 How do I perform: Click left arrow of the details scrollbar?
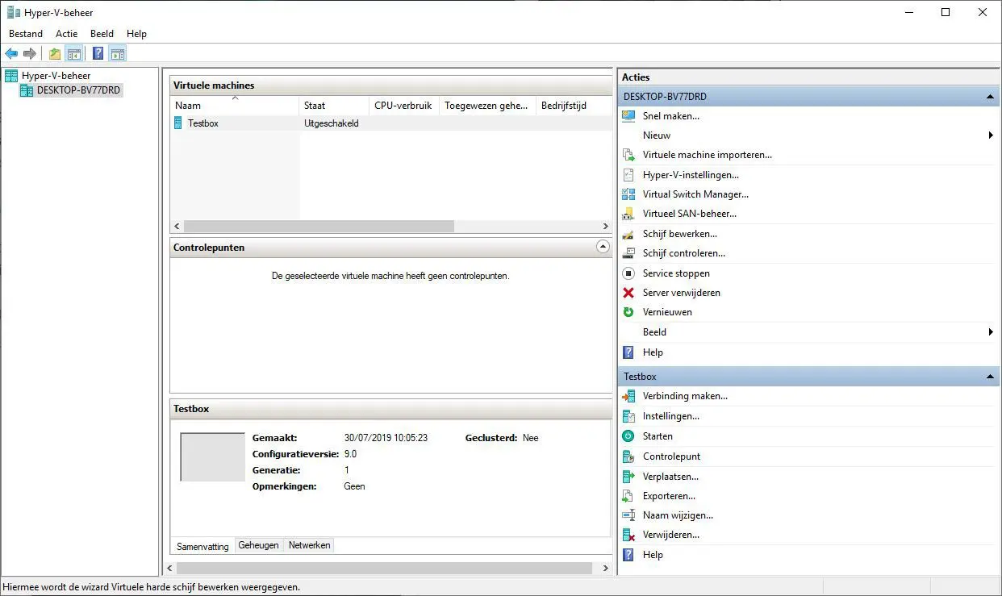170,569
